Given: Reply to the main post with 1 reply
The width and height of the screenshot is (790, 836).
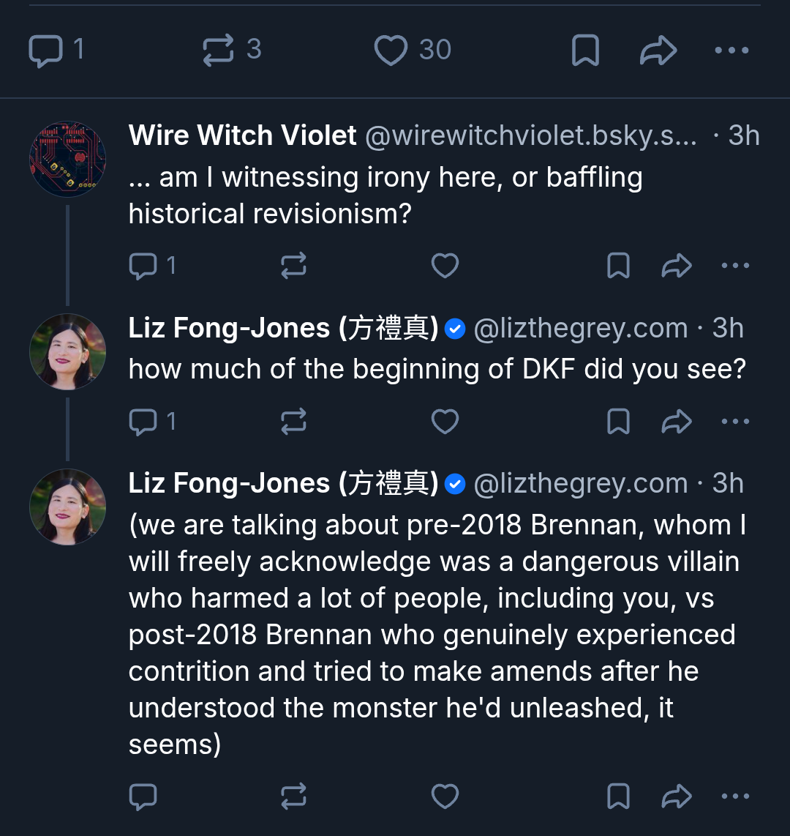Looking at the screenshot, I should [x=45, y=51].
